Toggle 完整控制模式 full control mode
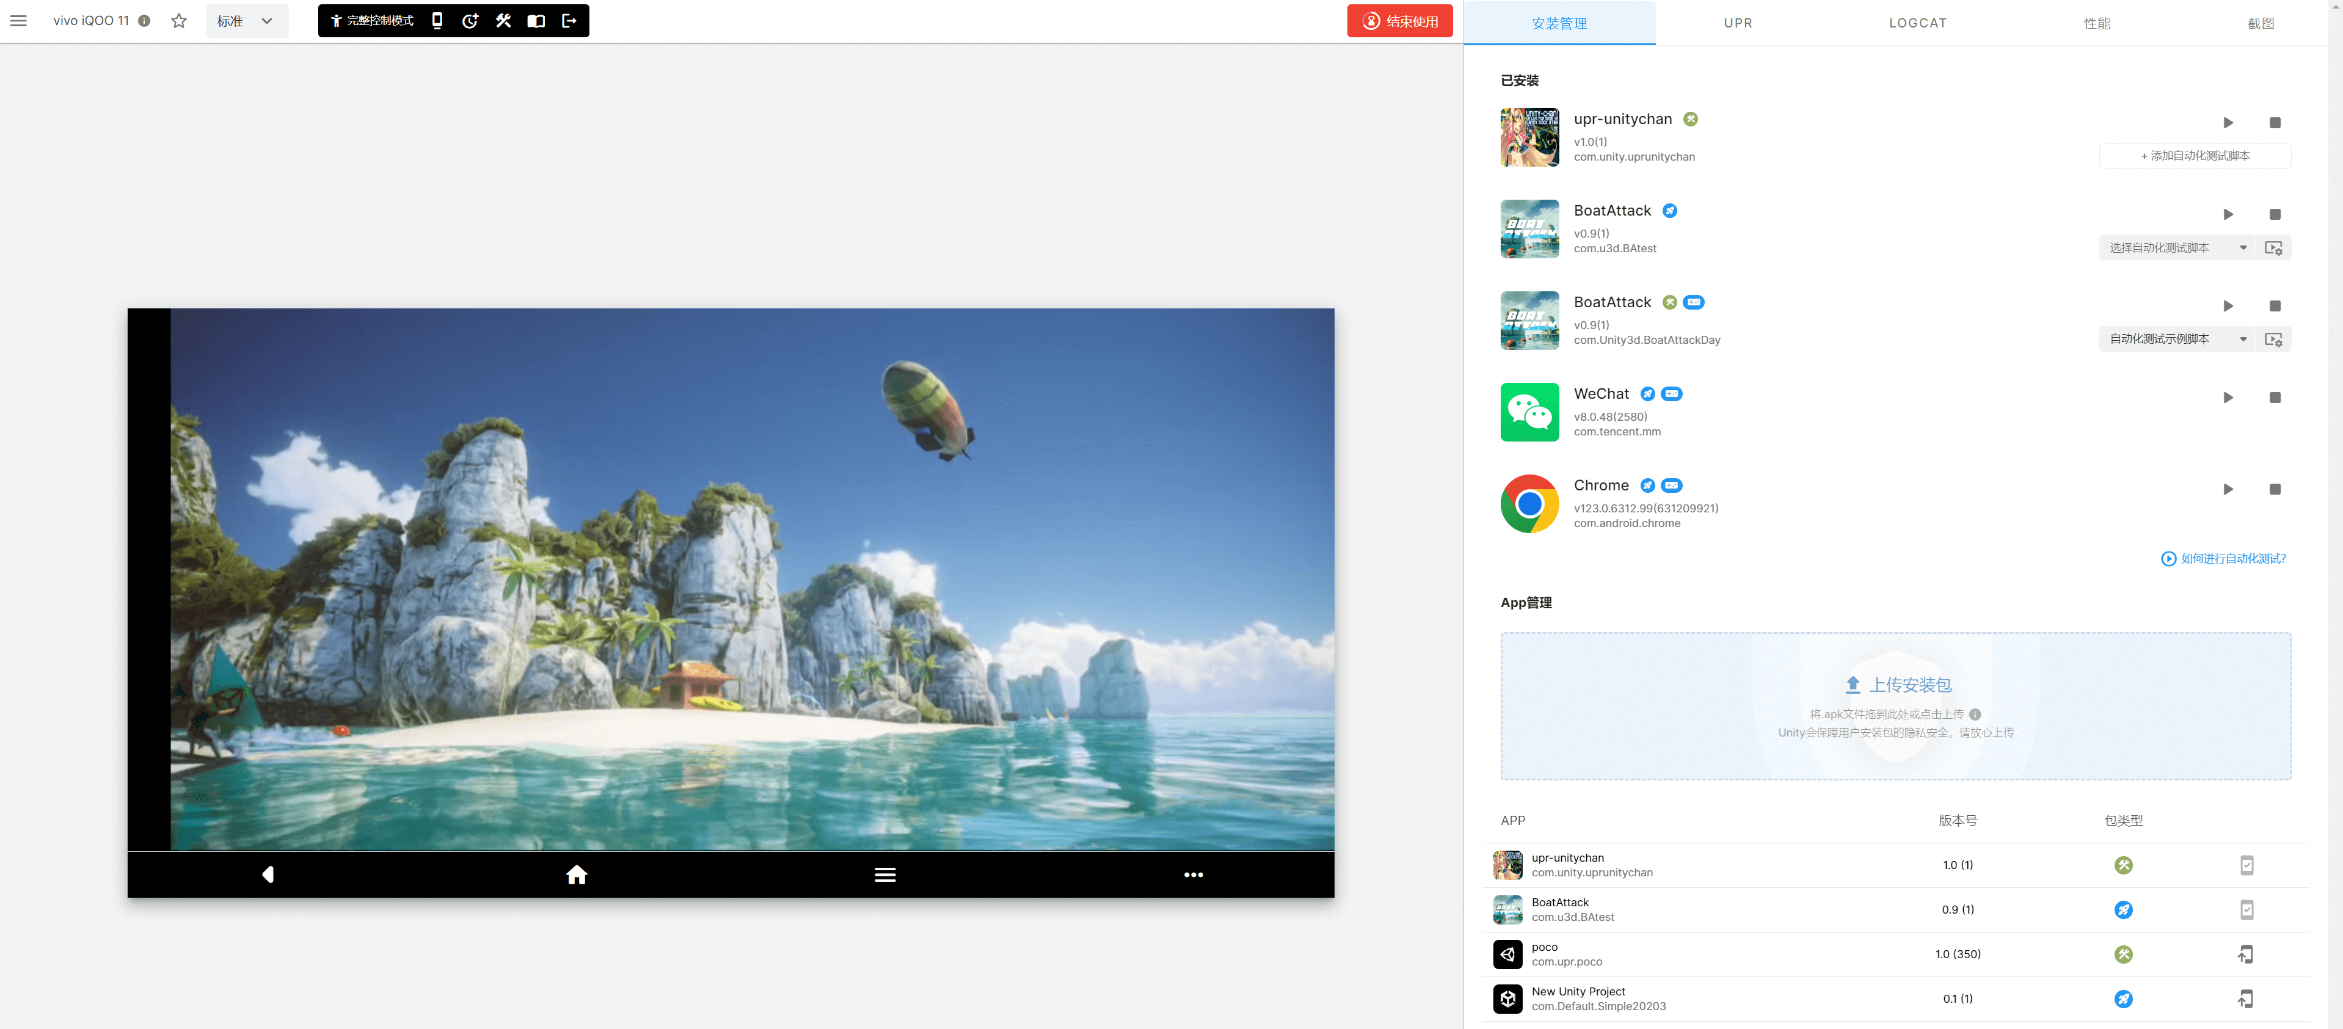The height and width of the screenshot is (1029, 2343). 372,21
